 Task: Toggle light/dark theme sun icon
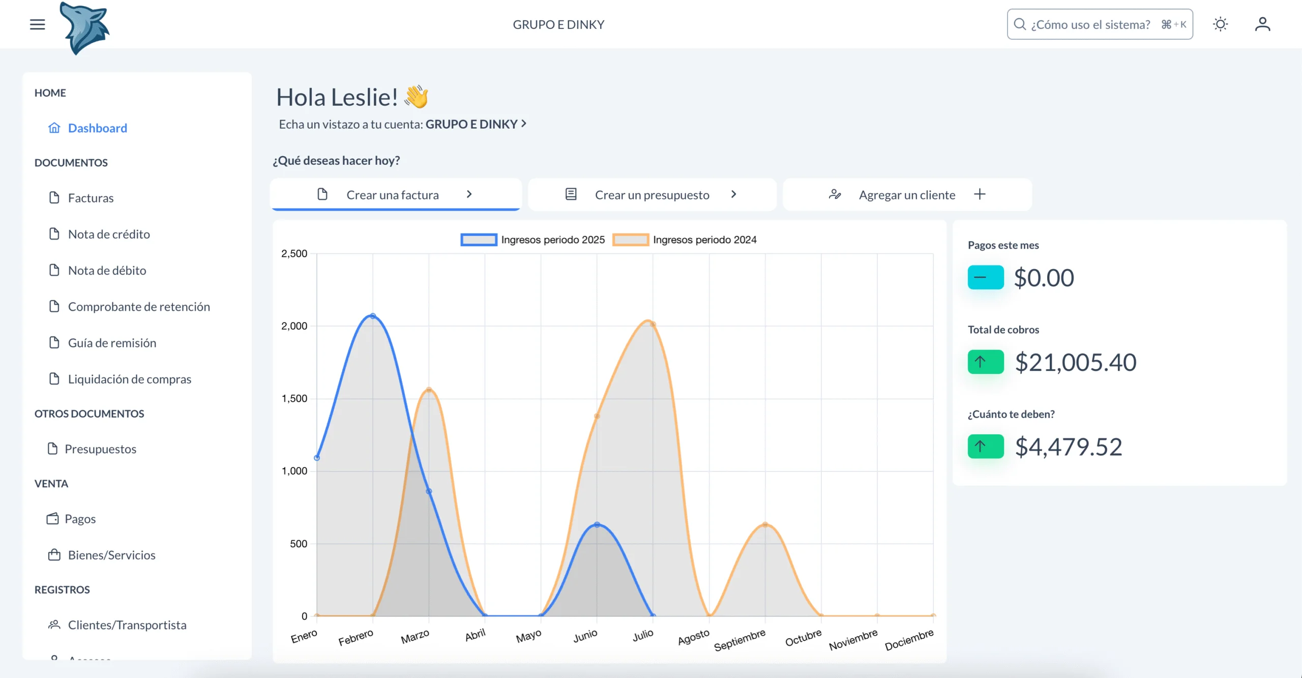[x=1220, y=24]
